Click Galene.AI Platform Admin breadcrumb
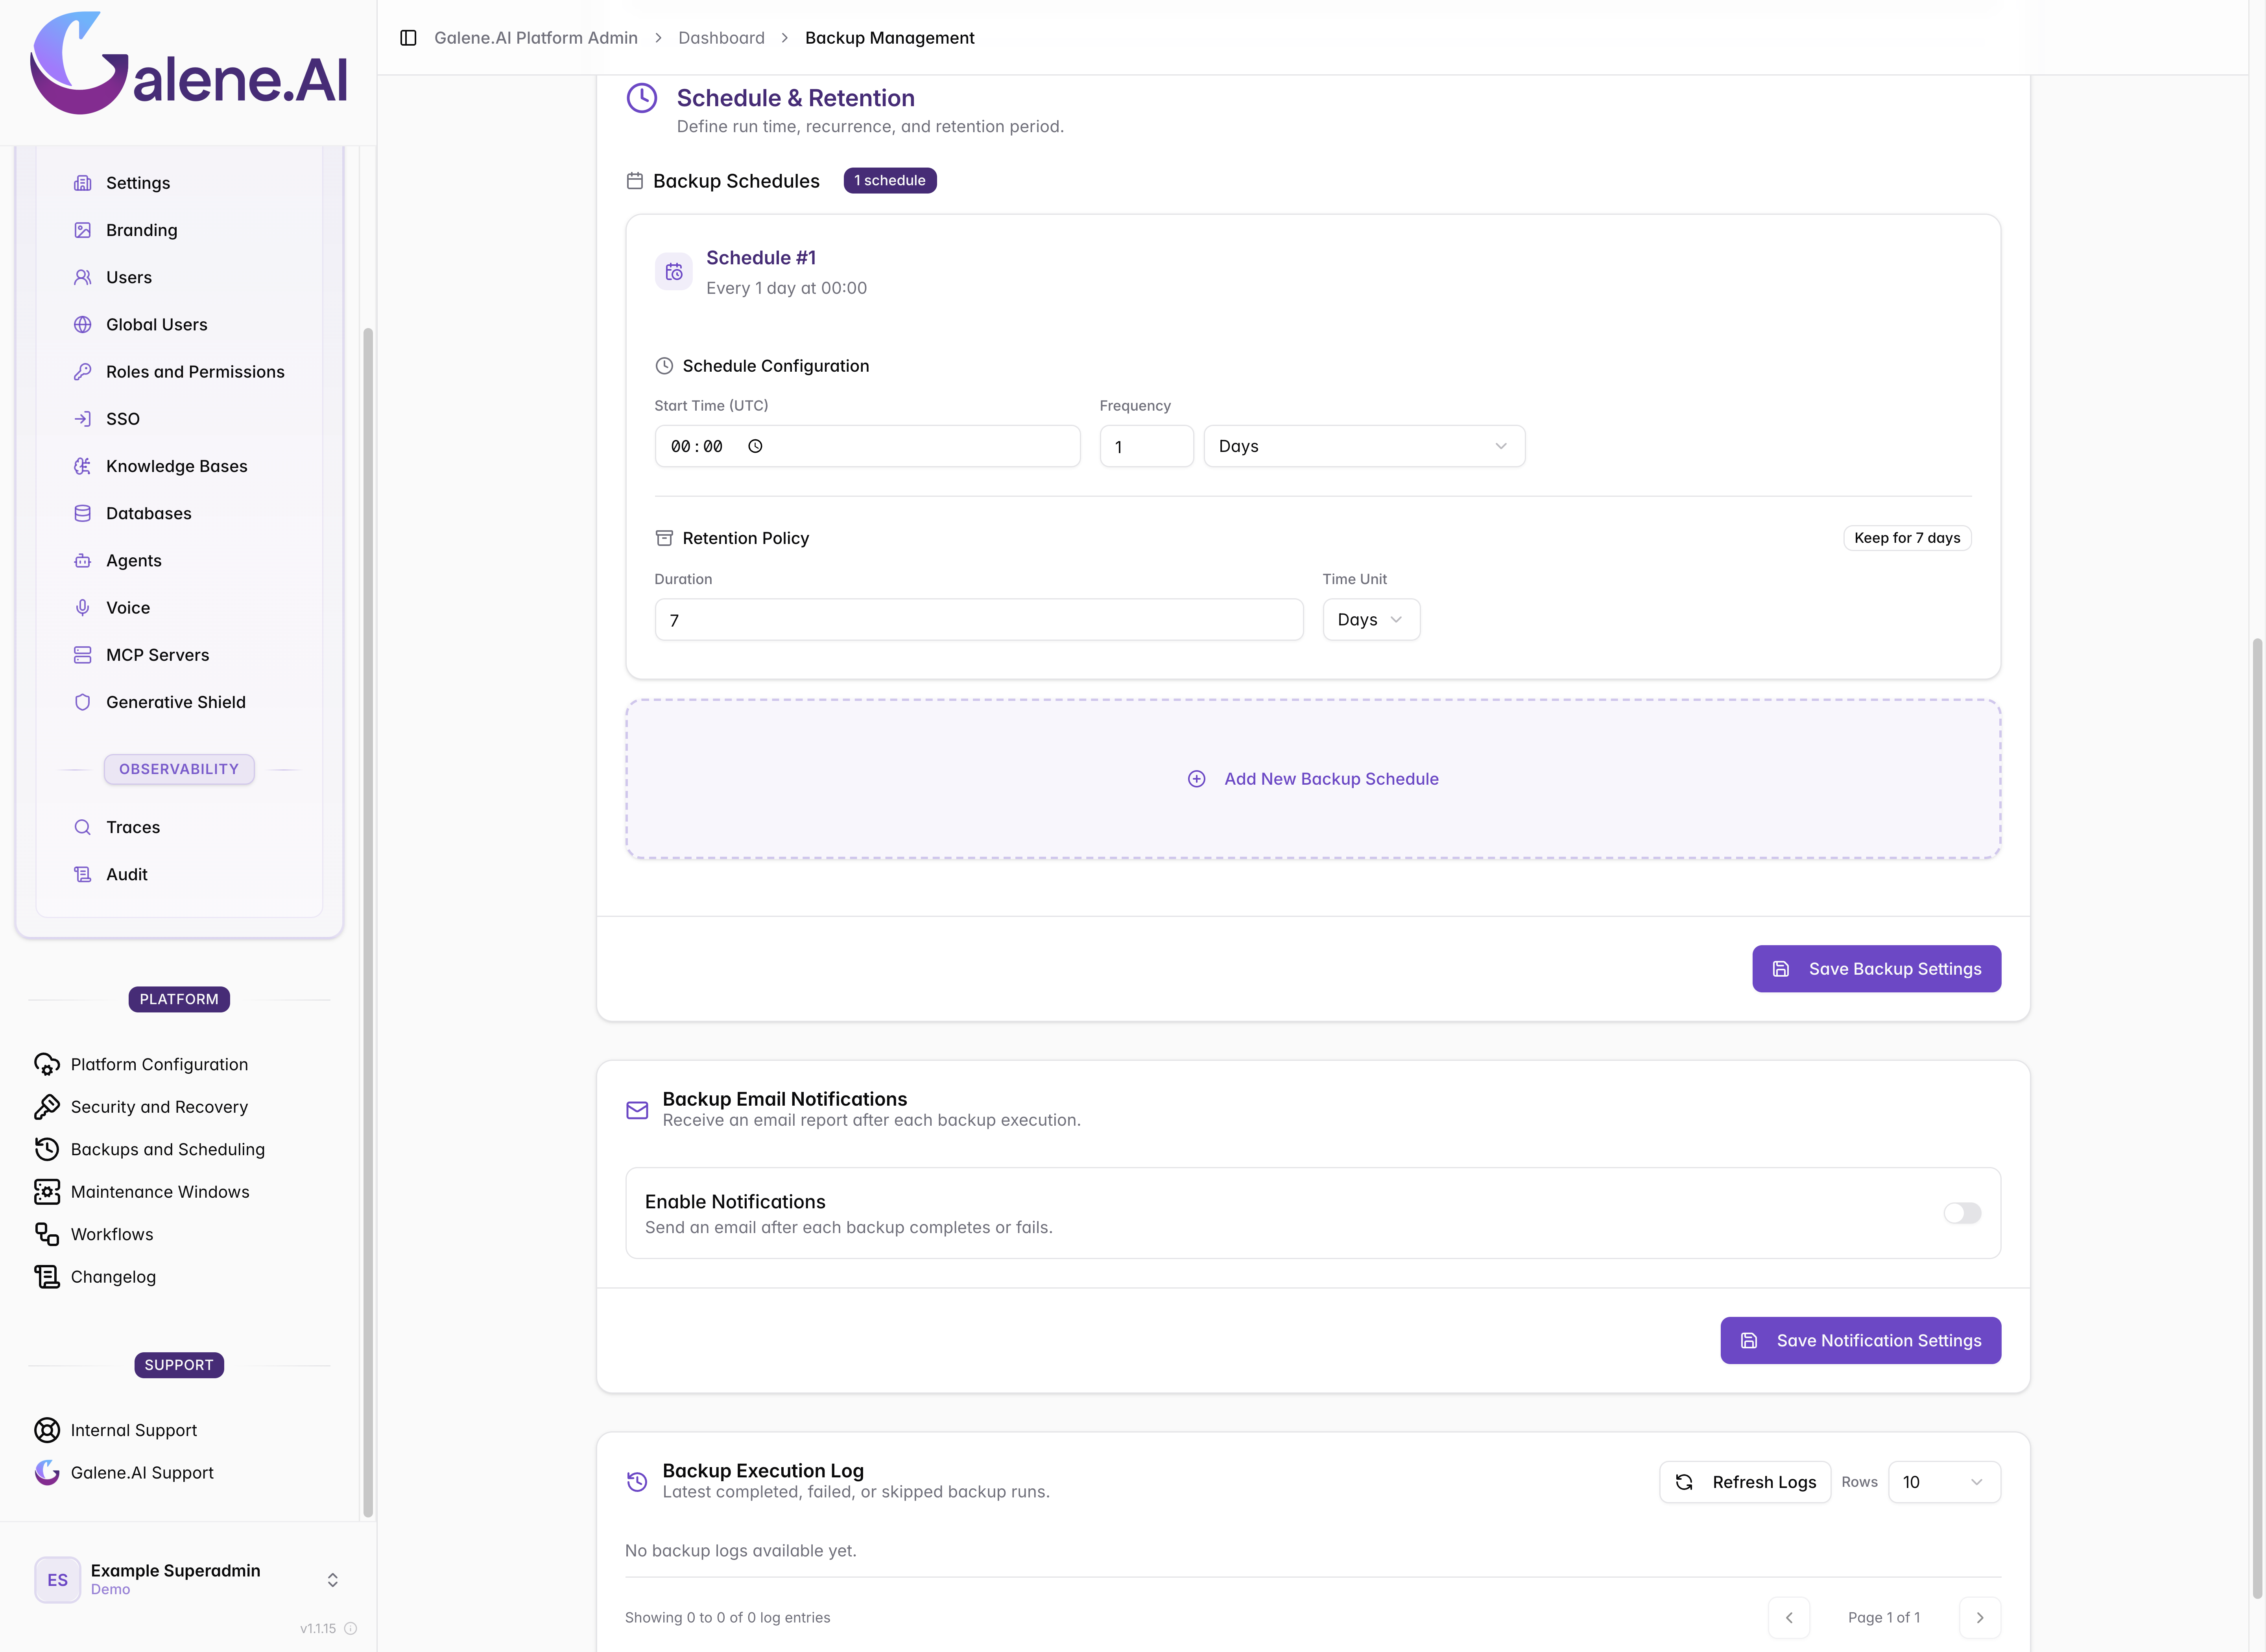 pyautogui.click(x=536, y=38)
